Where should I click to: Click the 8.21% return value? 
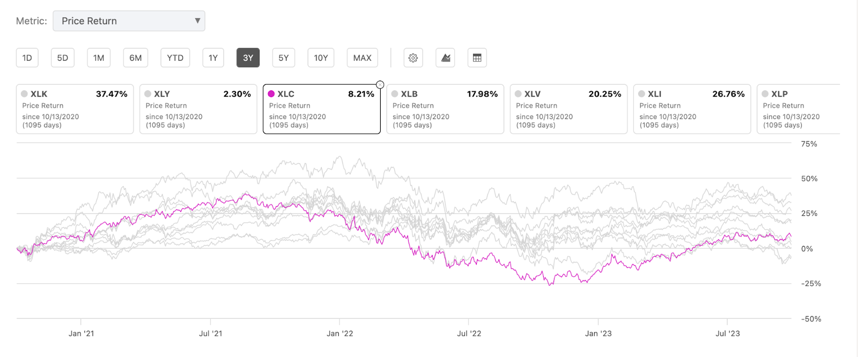tap(361, 94)
